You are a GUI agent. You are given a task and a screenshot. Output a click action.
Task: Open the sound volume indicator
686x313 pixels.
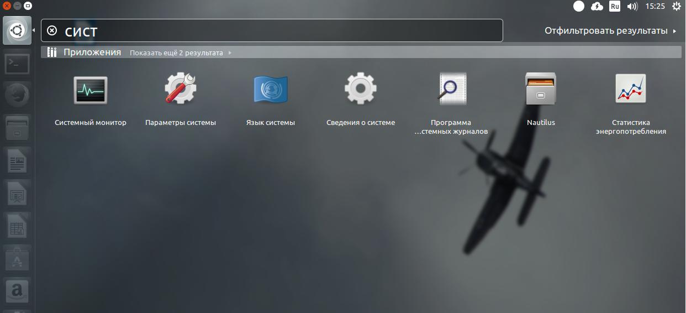pyautogui.click(x=632, y=7)
